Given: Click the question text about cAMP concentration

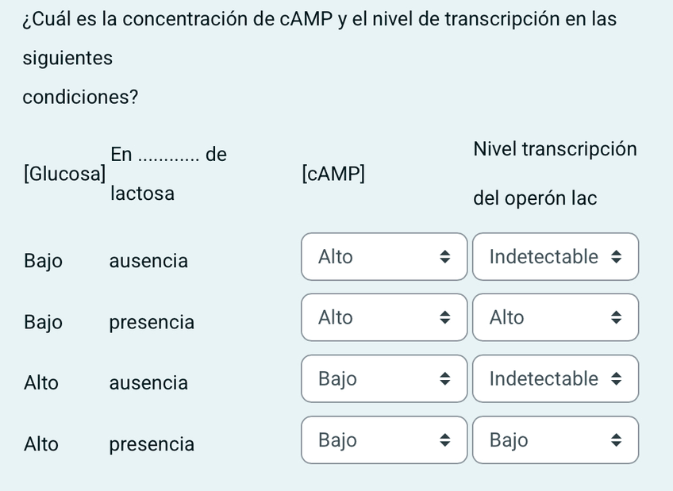Looking at the screenshot, I should [x=319, y=20].
